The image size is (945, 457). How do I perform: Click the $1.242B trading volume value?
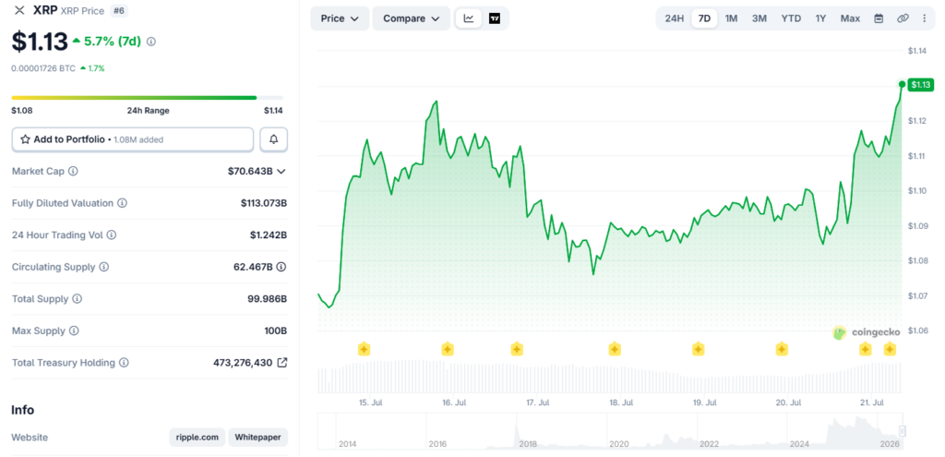(269, 235)
